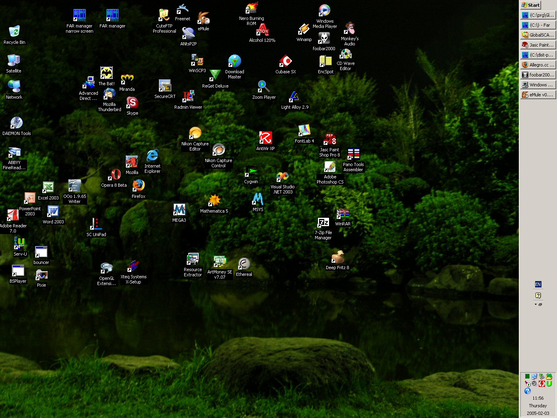Open the EN language bar indicator
This screenshot has height=418, width=557.
538,284
